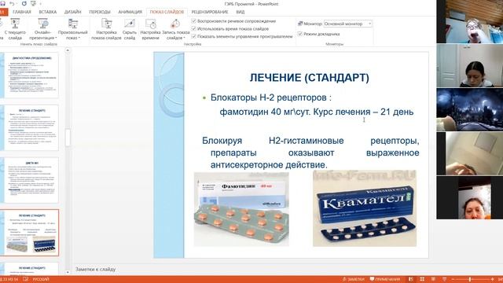503x283 pixels.
Task: Select the slide thumbnail with medicine pictures
Action: click(x=30, y=233)
